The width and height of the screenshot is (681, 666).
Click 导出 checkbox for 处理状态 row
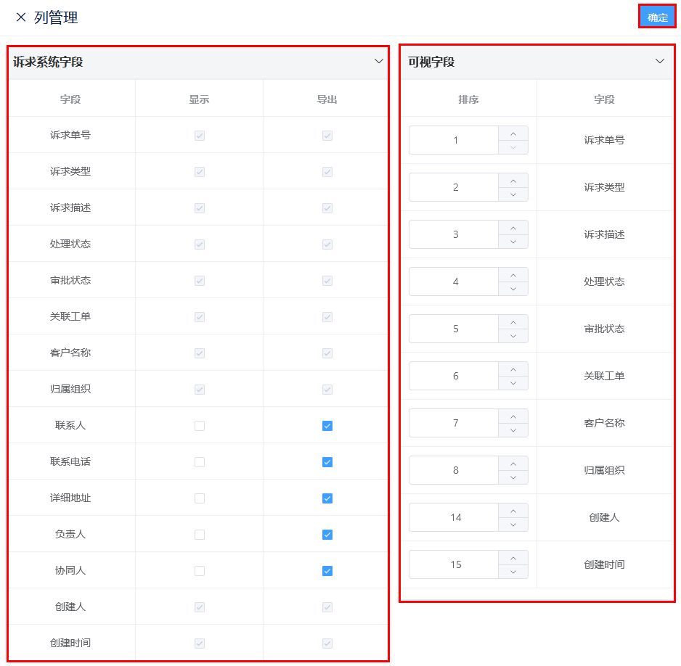(x=327, y=244)
